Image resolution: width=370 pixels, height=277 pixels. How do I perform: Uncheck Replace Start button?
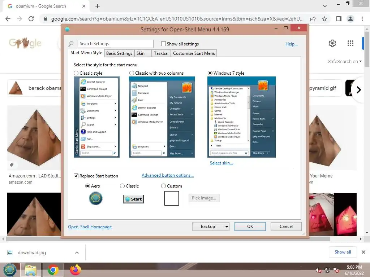point(76,176)
